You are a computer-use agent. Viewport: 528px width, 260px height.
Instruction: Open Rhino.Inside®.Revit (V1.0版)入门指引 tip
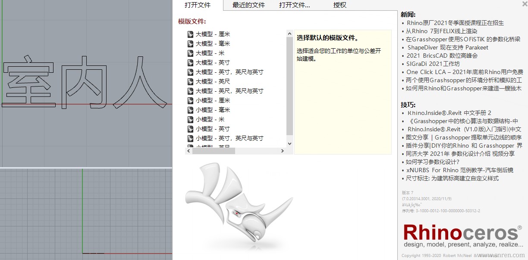(464, 129)
